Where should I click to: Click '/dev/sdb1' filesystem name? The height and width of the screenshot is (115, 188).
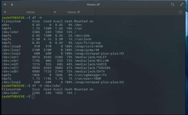(x=10, y=72)
